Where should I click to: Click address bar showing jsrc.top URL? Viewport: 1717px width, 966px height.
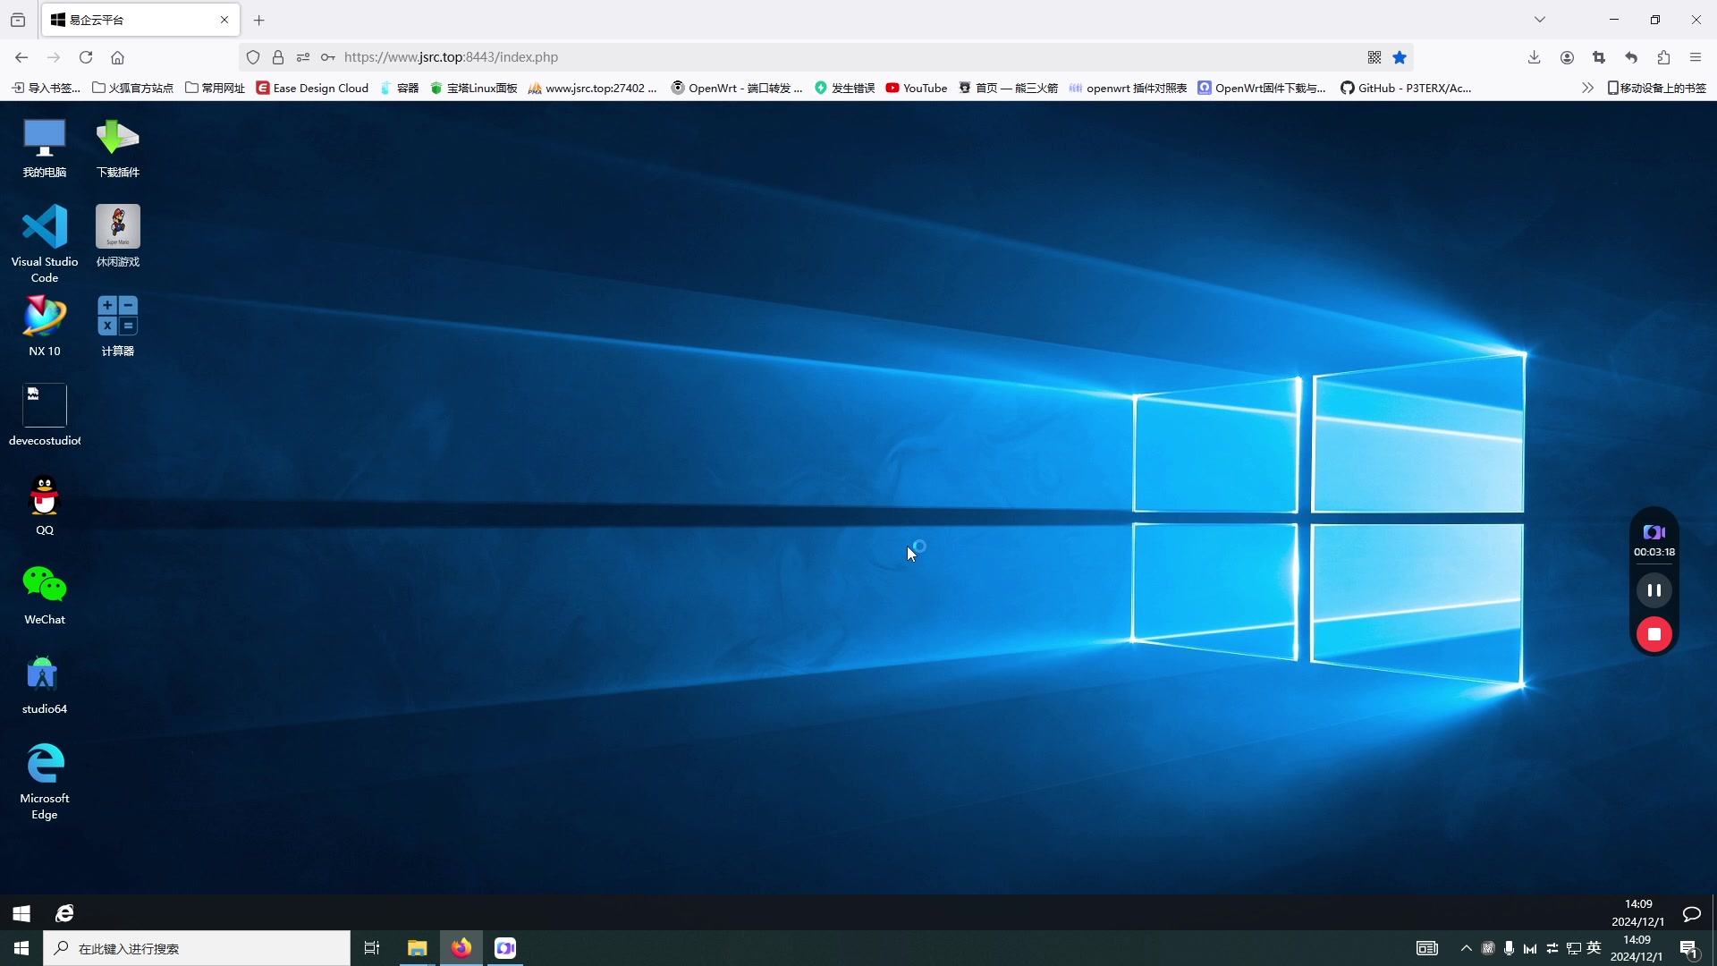451,56
